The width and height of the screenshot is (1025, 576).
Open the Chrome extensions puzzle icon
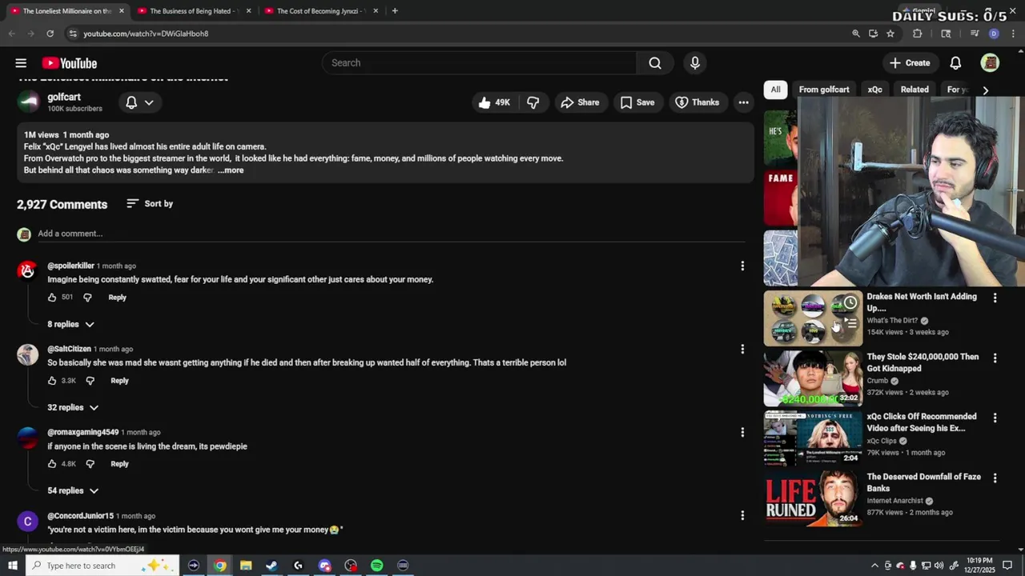(x=918, y=34)
